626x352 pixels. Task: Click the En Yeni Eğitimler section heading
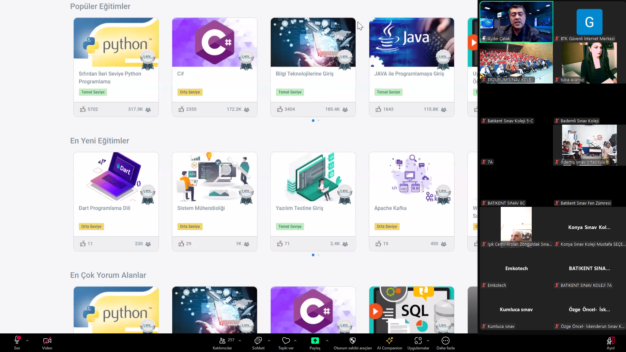[99, 141]
